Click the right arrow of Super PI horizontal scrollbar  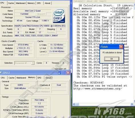pyautogui.click(x=132, y=104)
